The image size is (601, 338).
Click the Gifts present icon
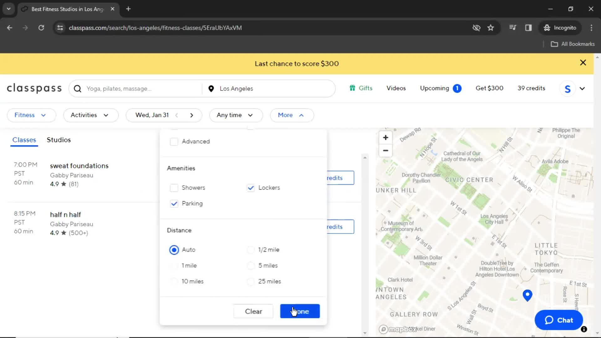pos(352,88)
